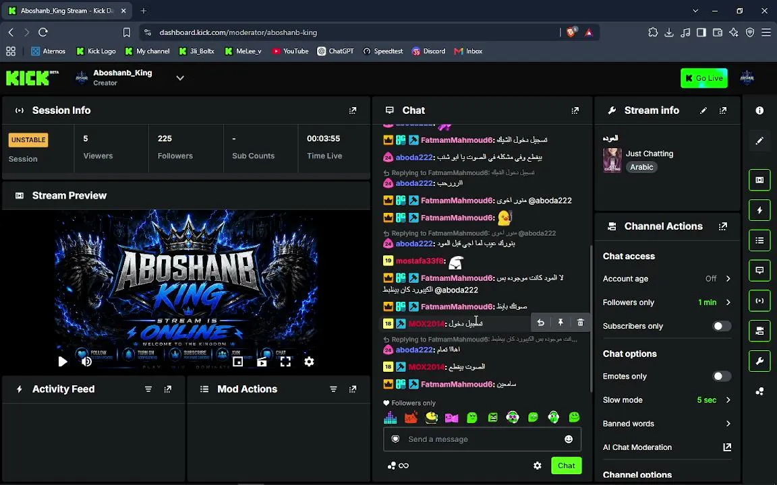Open Mod Actions filter options
777x485 pixels.
333,389
